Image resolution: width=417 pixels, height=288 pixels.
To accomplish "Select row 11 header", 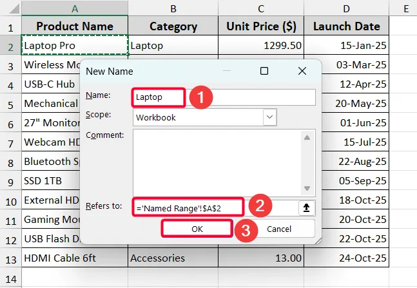I will click(11, 220).
